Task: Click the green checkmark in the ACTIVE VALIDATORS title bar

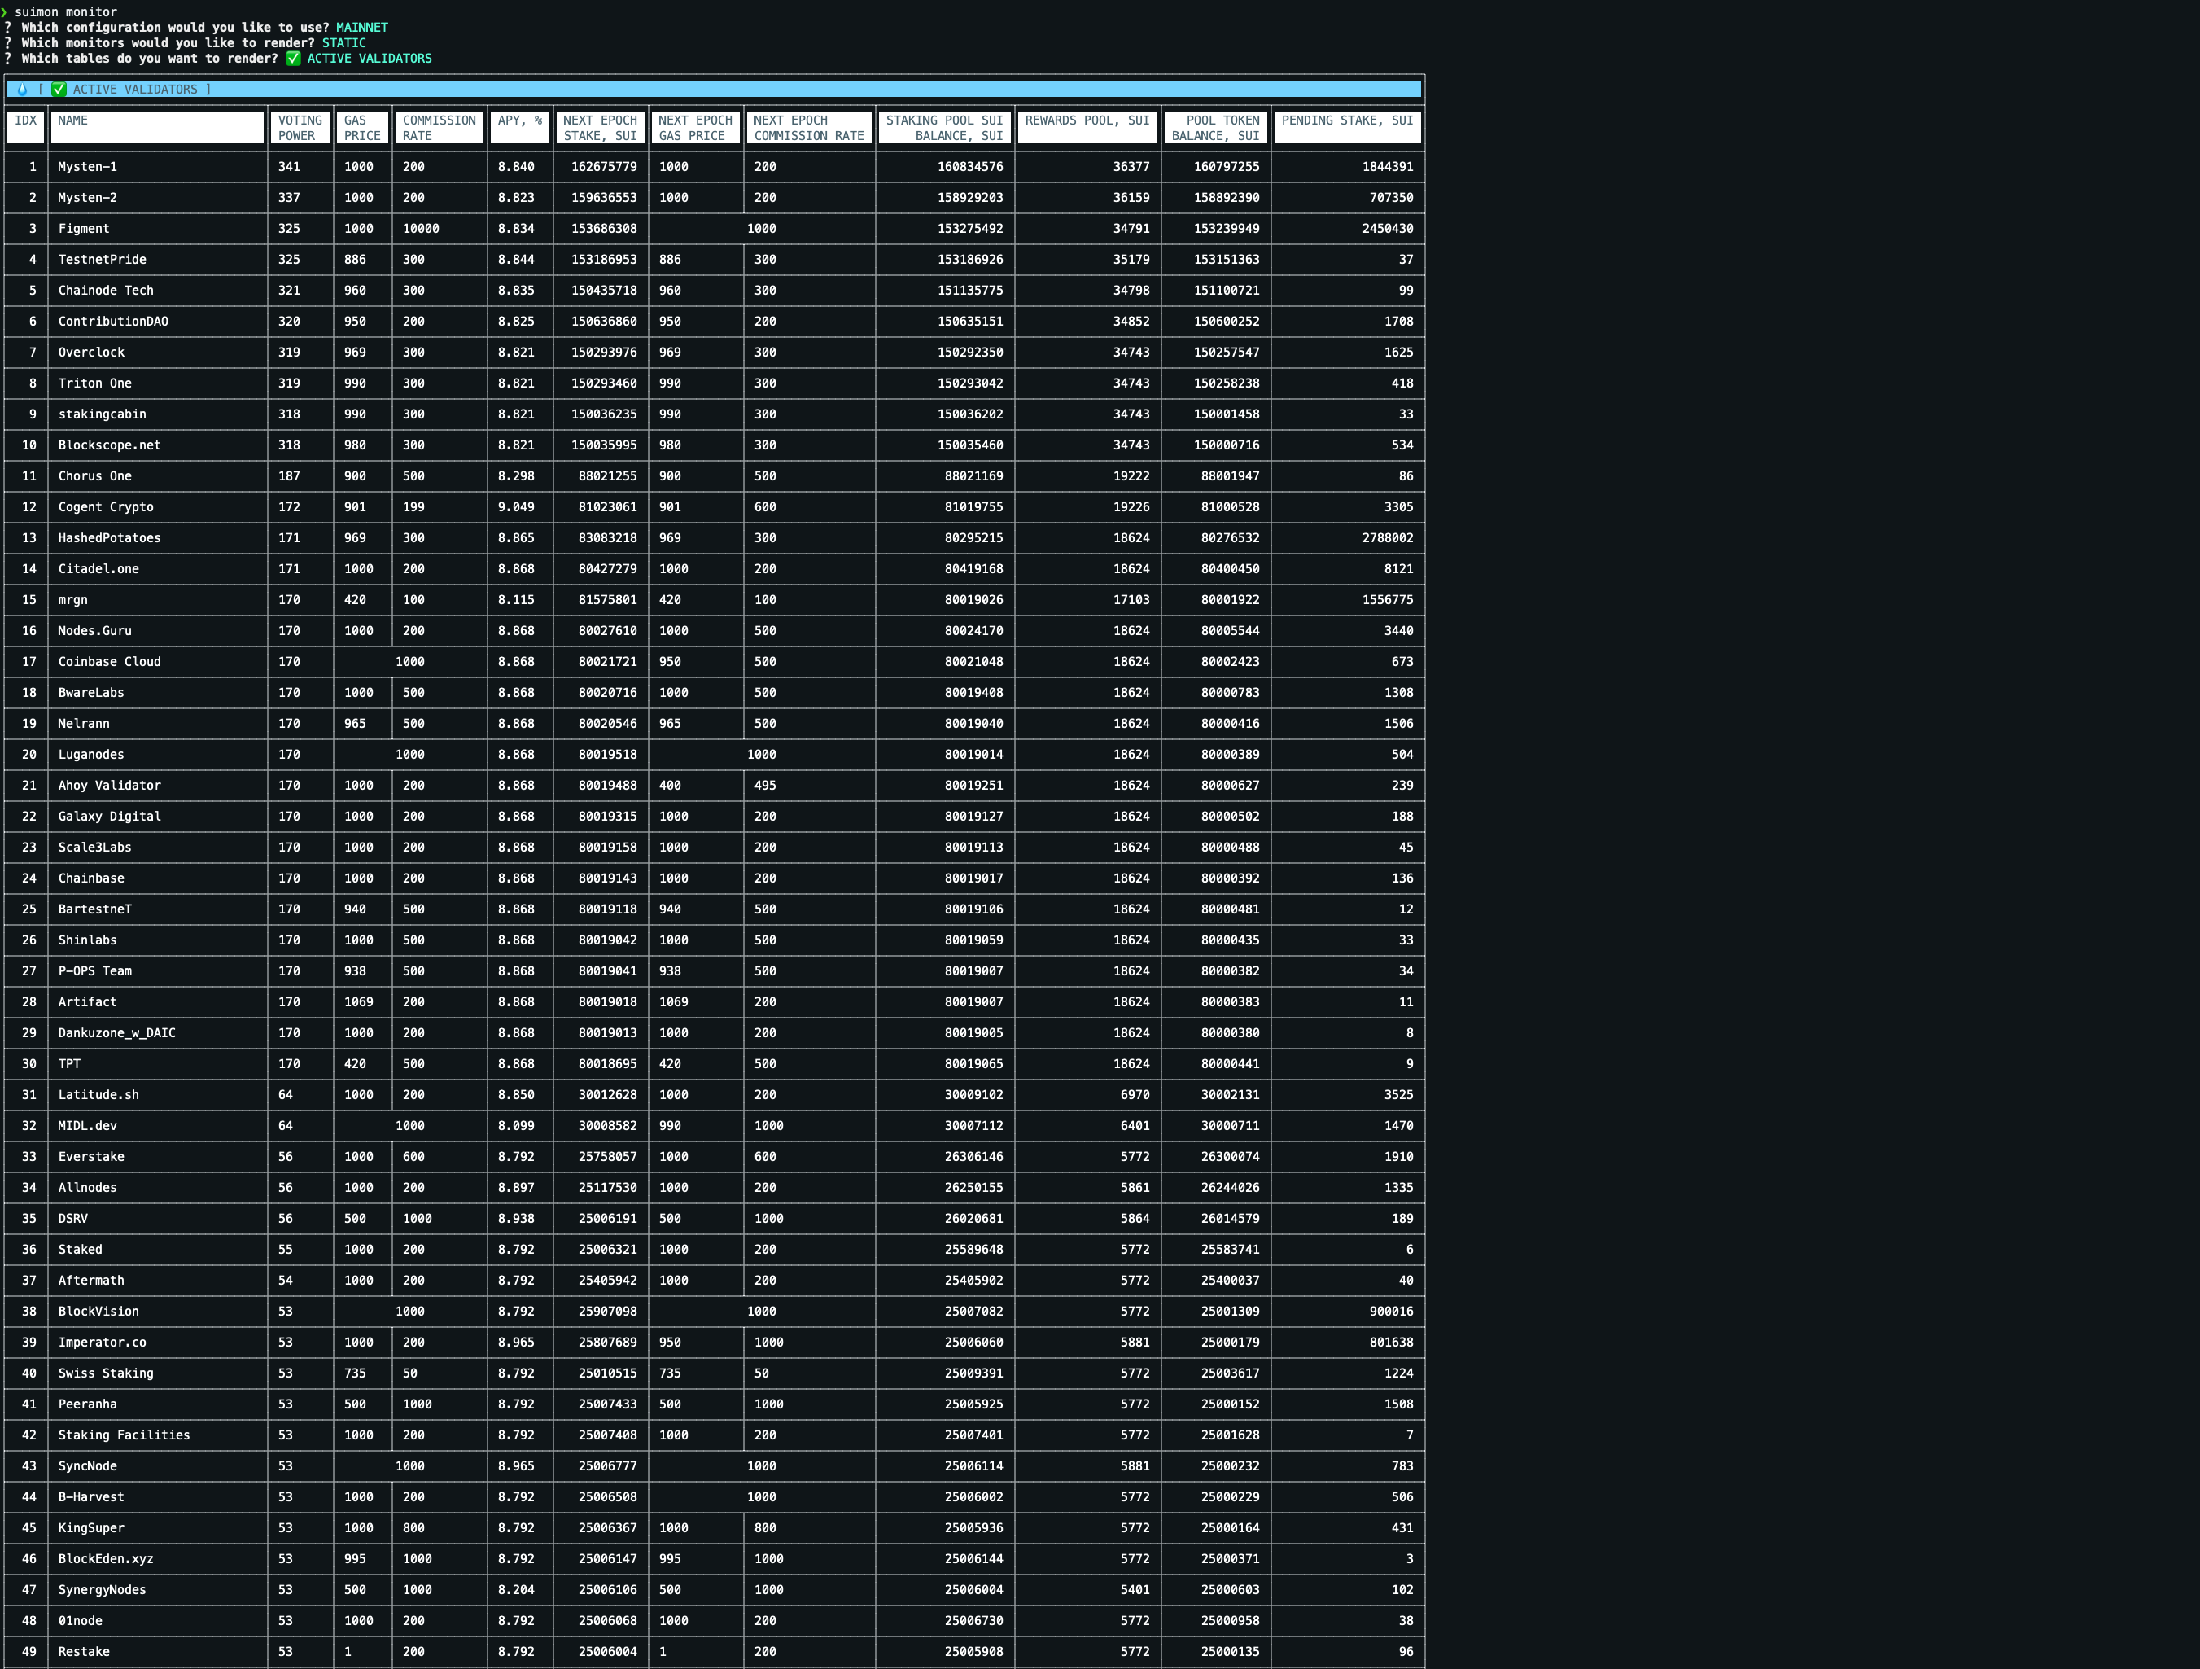Action: coord(59,90)
